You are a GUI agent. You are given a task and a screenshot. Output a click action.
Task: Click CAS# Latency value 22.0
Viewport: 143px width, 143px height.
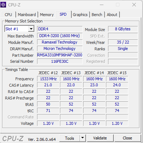click(x=71, y=85)
